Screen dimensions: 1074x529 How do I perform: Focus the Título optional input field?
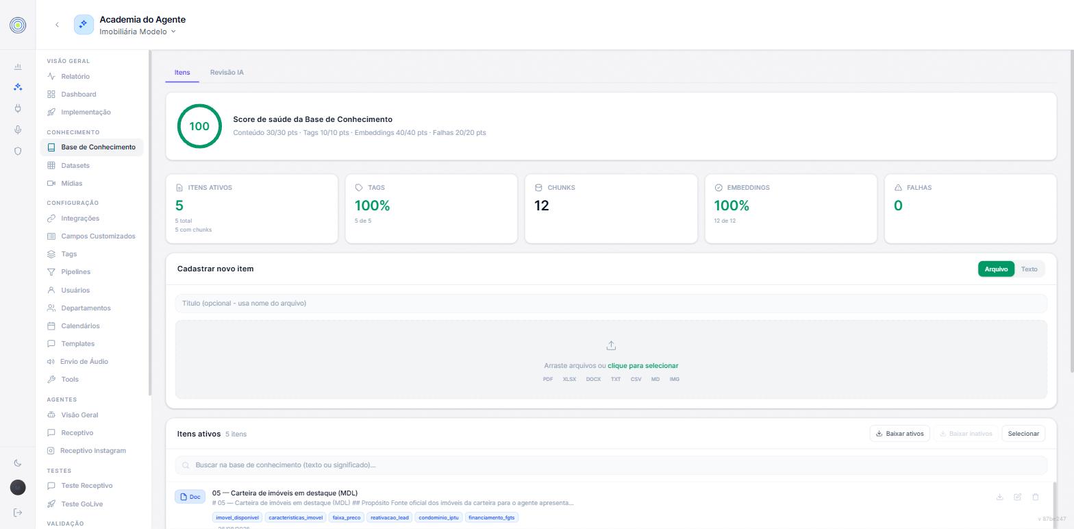tap(611, 304)
